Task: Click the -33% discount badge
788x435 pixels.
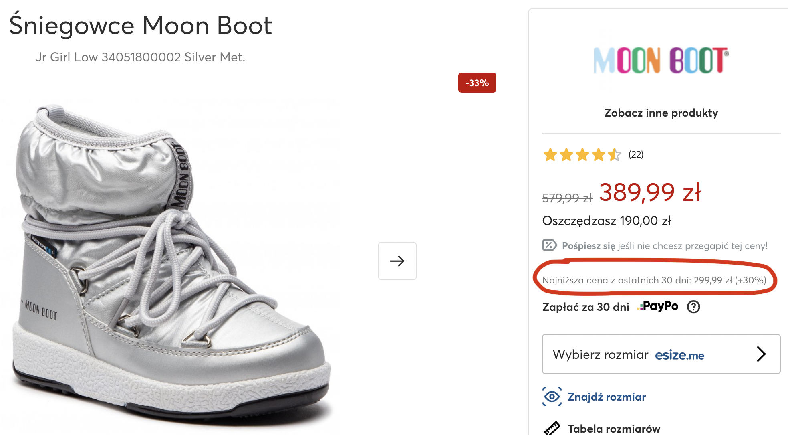Action: click(x=477, y=83)
